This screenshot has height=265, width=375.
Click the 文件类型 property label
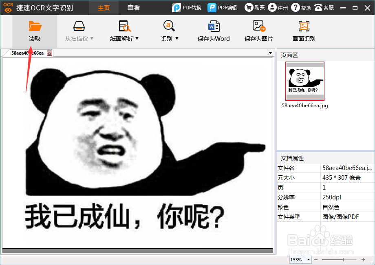289,217
